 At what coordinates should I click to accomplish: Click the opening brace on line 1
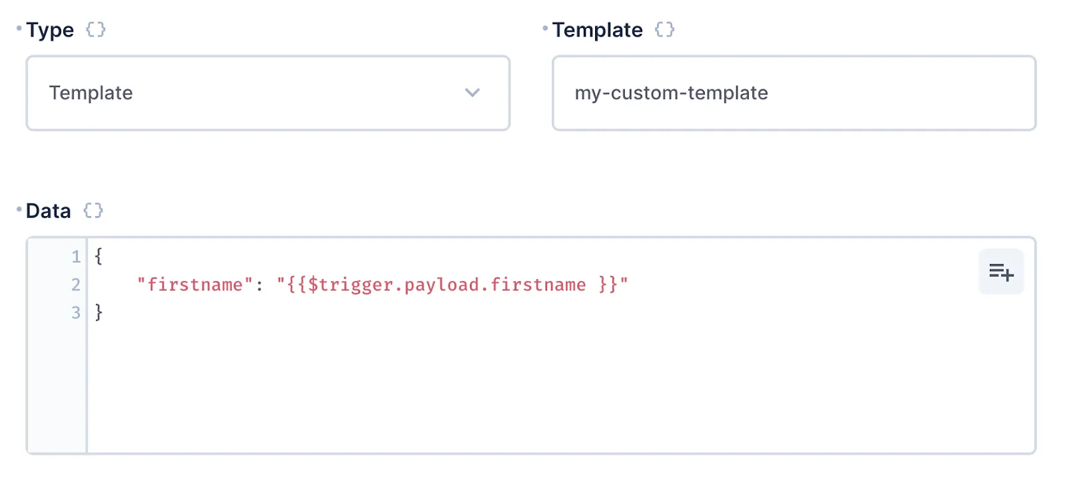(99, 257)
